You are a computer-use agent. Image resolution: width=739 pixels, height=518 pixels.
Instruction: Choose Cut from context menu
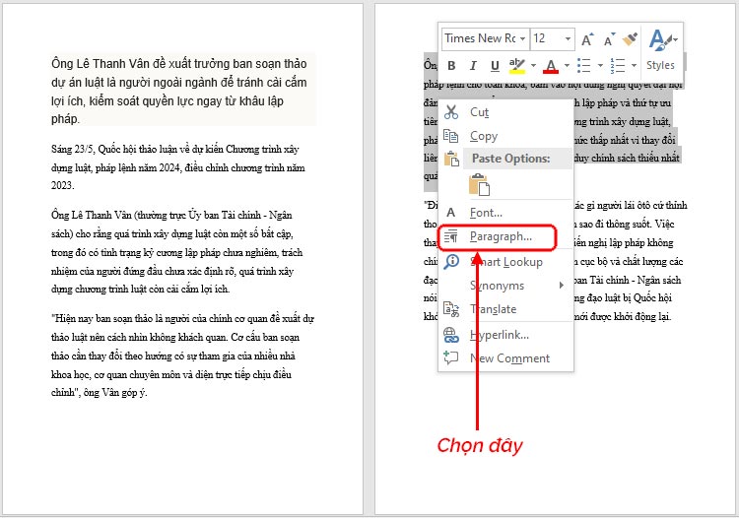(505, 112)
